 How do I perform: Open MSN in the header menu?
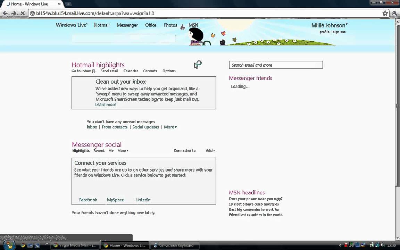coord(193,25)
